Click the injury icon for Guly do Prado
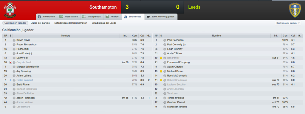This screenshot has width=305, height=114. point(10,62)
